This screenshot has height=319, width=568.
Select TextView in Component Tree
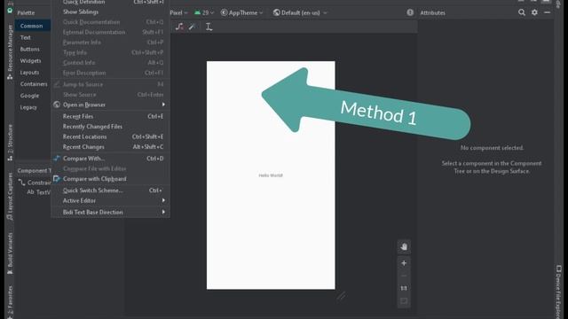39,192
